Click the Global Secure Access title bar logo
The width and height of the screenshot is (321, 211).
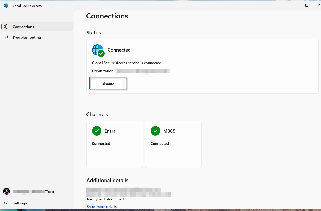(6, 6)
